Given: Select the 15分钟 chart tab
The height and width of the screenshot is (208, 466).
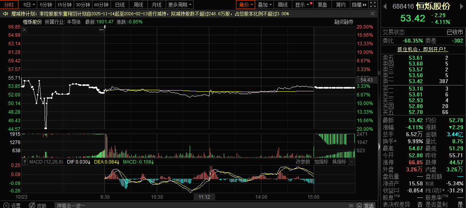Looking at the screenshot, I should (64, 5).
